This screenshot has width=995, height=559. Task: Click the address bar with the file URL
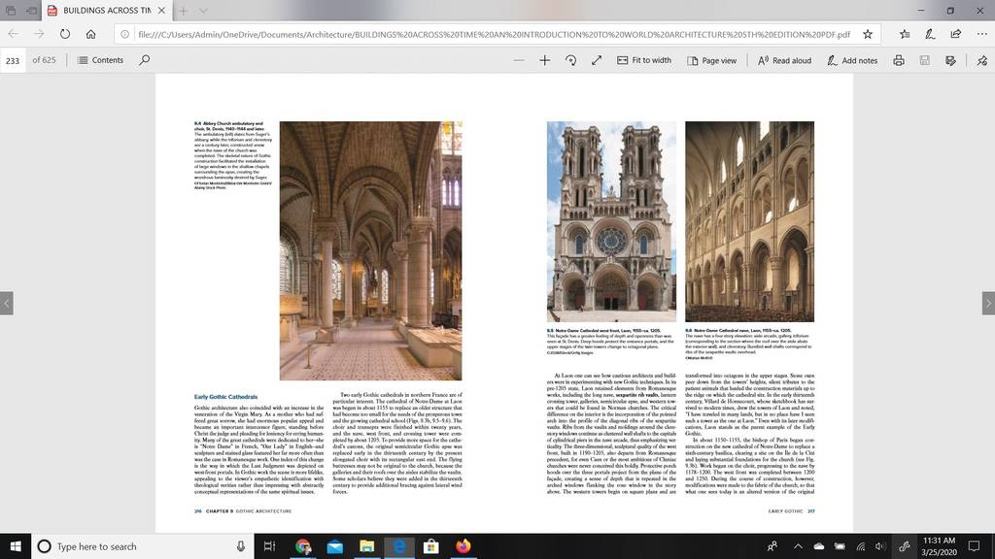[x=494, y=34]
